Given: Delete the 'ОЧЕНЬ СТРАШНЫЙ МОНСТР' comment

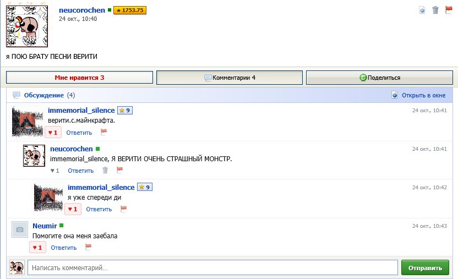Looking at the screenshot, I should (105, 170).
